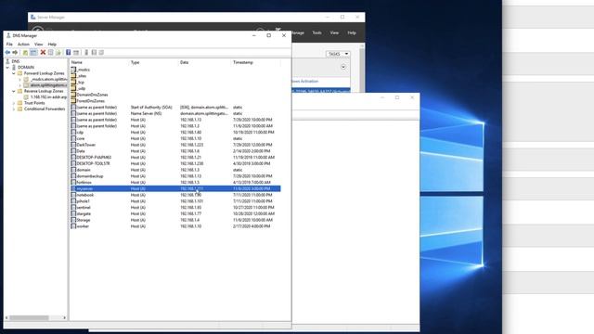This screenshot has height=334, width=594.
Task: Select the _udp folder
Action: pos(81,89)
